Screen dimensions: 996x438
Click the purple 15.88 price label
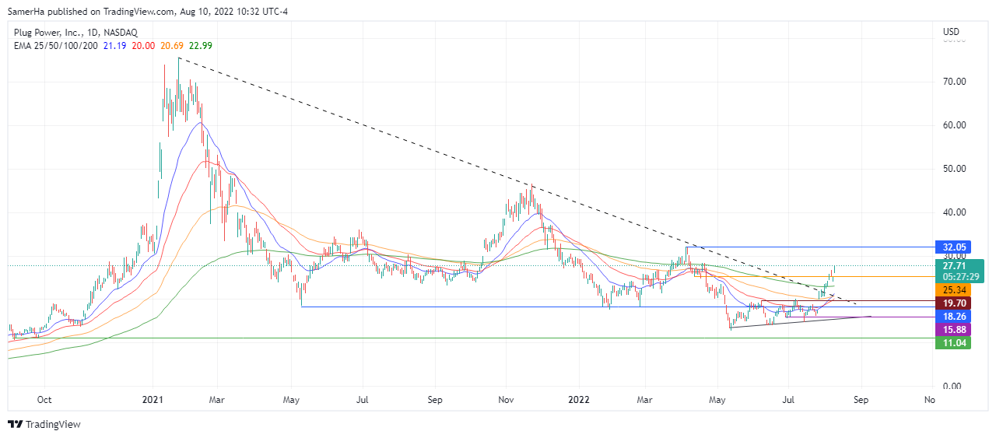coord(953,330)
